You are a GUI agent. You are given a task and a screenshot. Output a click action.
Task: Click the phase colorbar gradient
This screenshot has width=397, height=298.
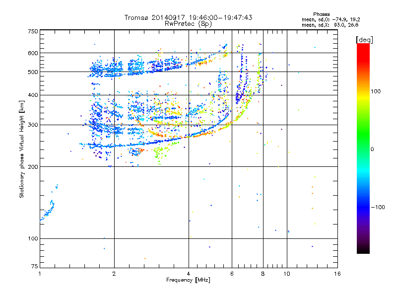click(x=363, y=148)
